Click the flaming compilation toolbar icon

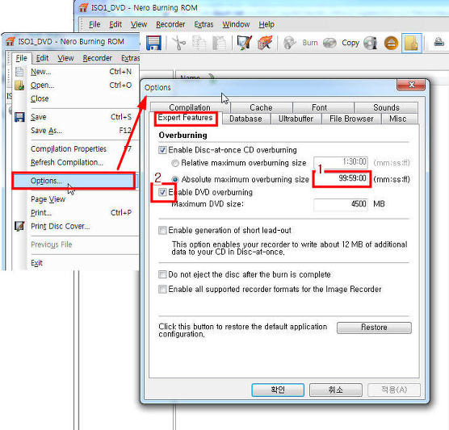click(264, 44)
